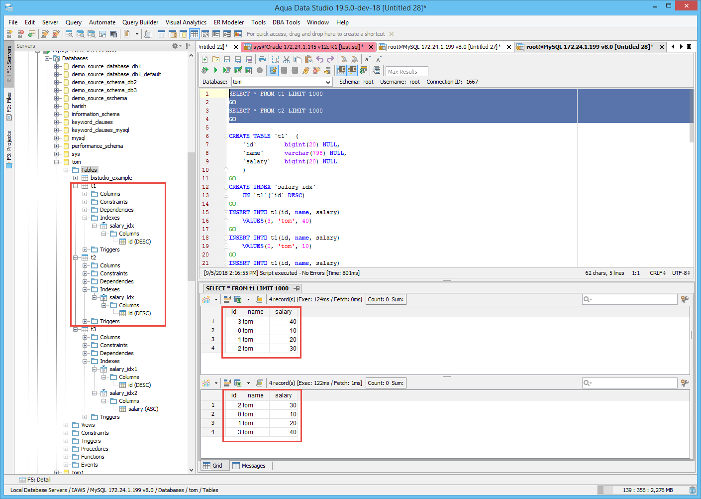Open the Query menu
Viewport: 701px width, 499px height.
74,22
